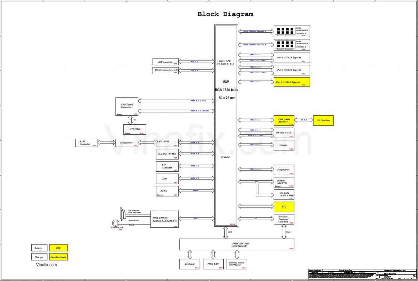Select the SMSC KBC 1418 MEC1418-NU block

point(237,244)
